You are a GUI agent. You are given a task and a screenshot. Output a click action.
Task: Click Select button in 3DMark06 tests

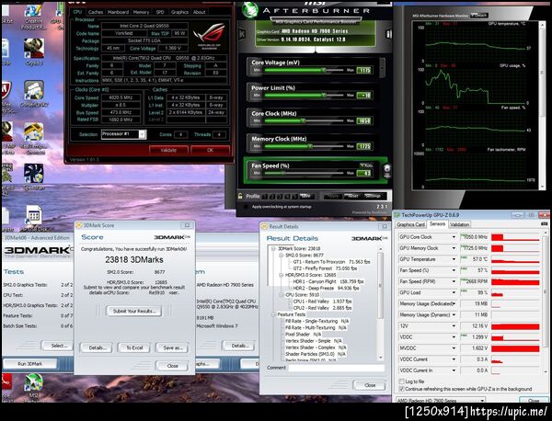click(x=59, y=346)
